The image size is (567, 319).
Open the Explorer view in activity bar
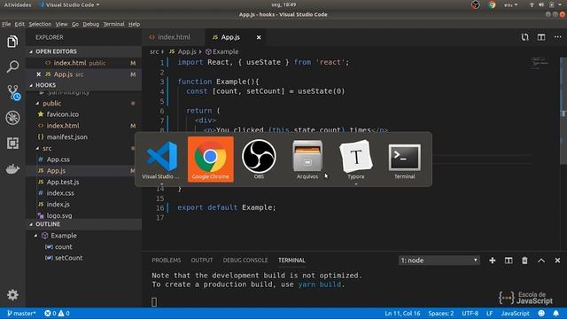coord(12,42)
